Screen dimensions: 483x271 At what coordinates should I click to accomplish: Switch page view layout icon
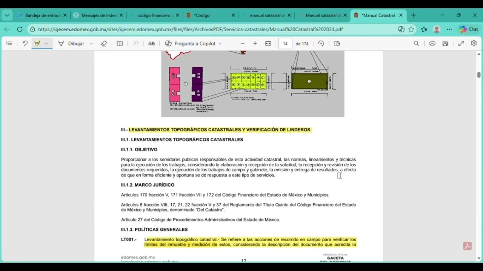coord(337,44)
